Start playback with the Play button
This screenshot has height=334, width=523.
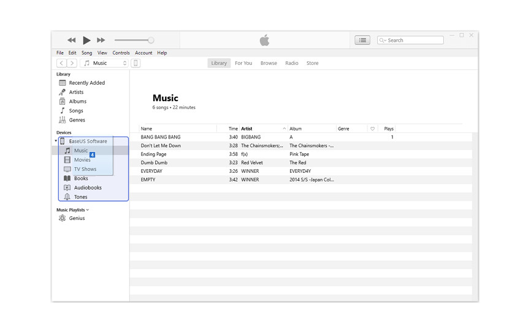(86, 40)
